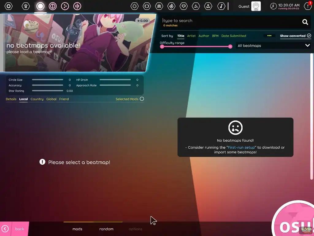Click the 'HP Drain' label
The width and height of the screenshot is (314, 236).
click(82, 80)
